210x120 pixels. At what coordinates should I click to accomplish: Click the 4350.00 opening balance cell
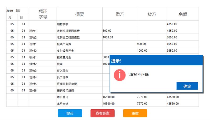(x=182, y=24)
